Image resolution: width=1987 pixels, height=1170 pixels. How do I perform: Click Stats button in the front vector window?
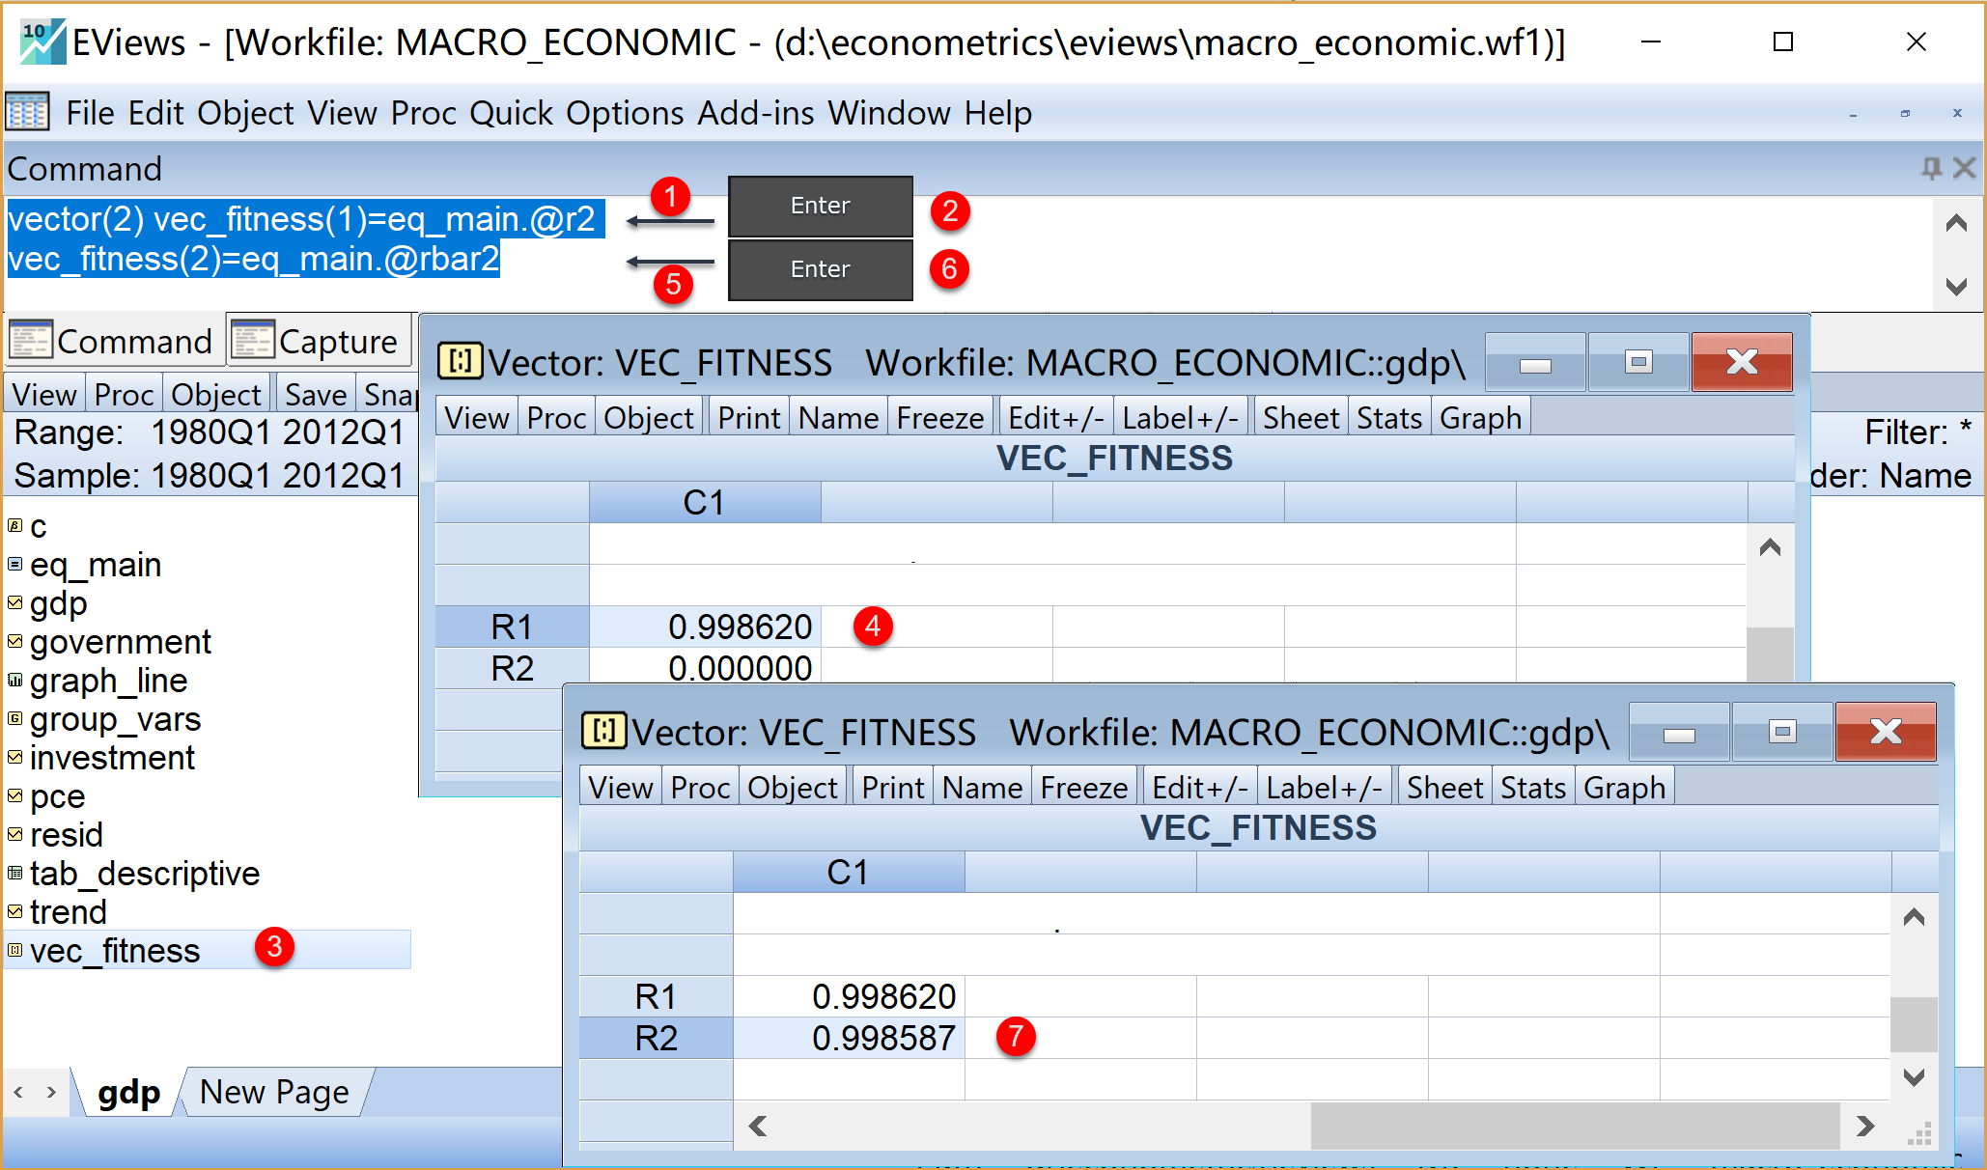1532,788
